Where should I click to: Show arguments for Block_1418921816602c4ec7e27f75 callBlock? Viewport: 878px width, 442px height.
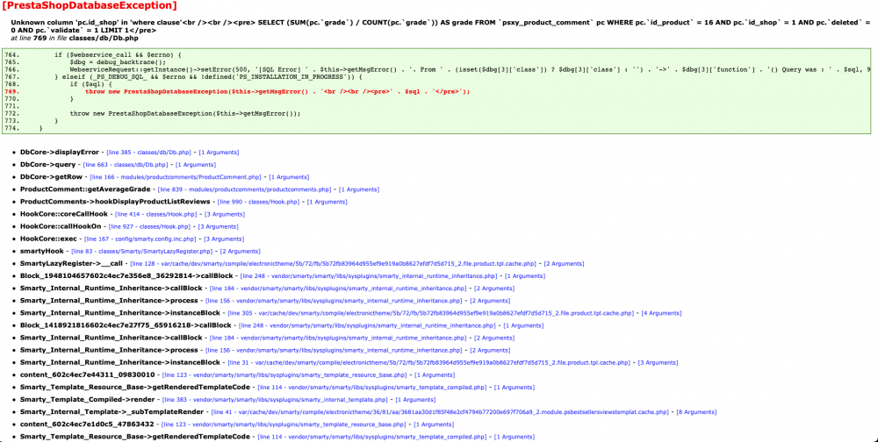[523, 325]
